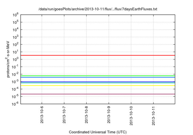This screenshot has width=193, height=135.
Task: Click the red flux data line
Action: pyautogui.click(x=98, y=55)
